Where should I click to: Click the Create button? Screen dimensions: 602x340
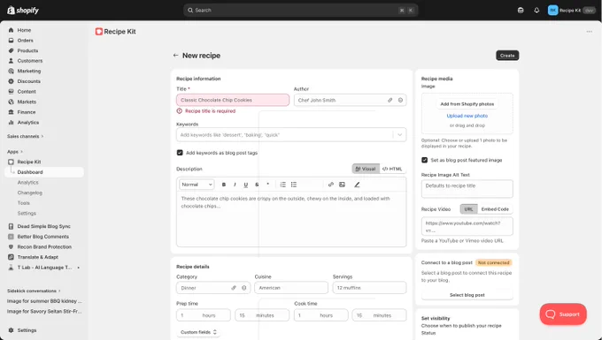coord(507,56)
